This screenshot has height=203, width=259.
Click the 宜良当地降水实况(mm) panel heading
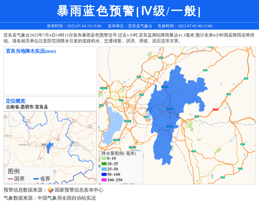click(x=31, y=51)
